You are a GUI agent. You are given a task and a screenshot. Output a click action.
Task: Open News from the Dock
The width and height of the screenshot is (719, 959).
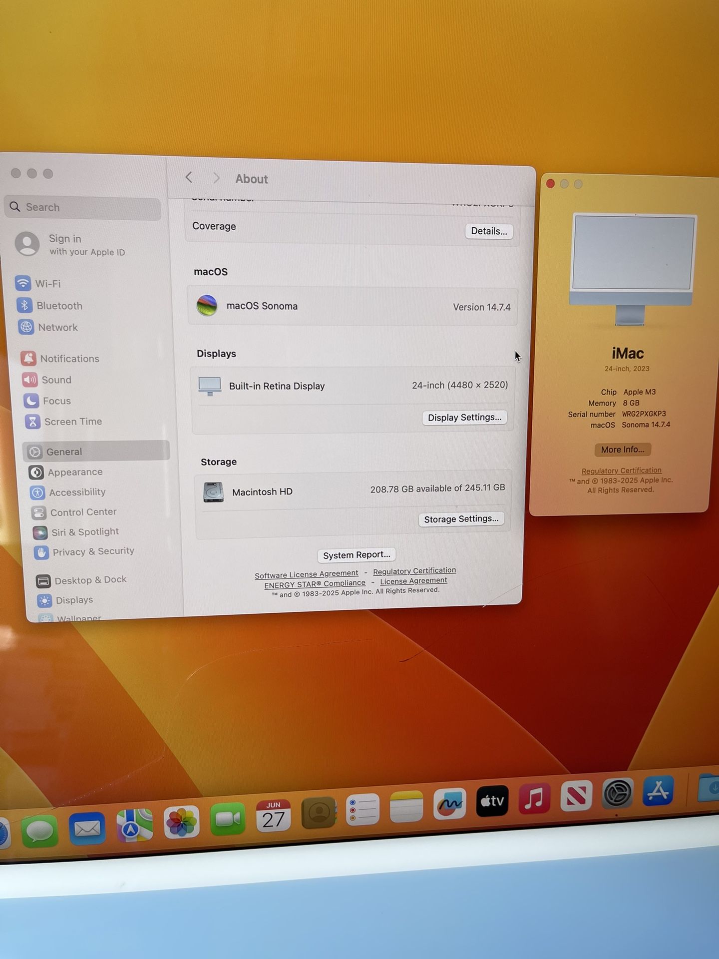(x=576, y=795)
